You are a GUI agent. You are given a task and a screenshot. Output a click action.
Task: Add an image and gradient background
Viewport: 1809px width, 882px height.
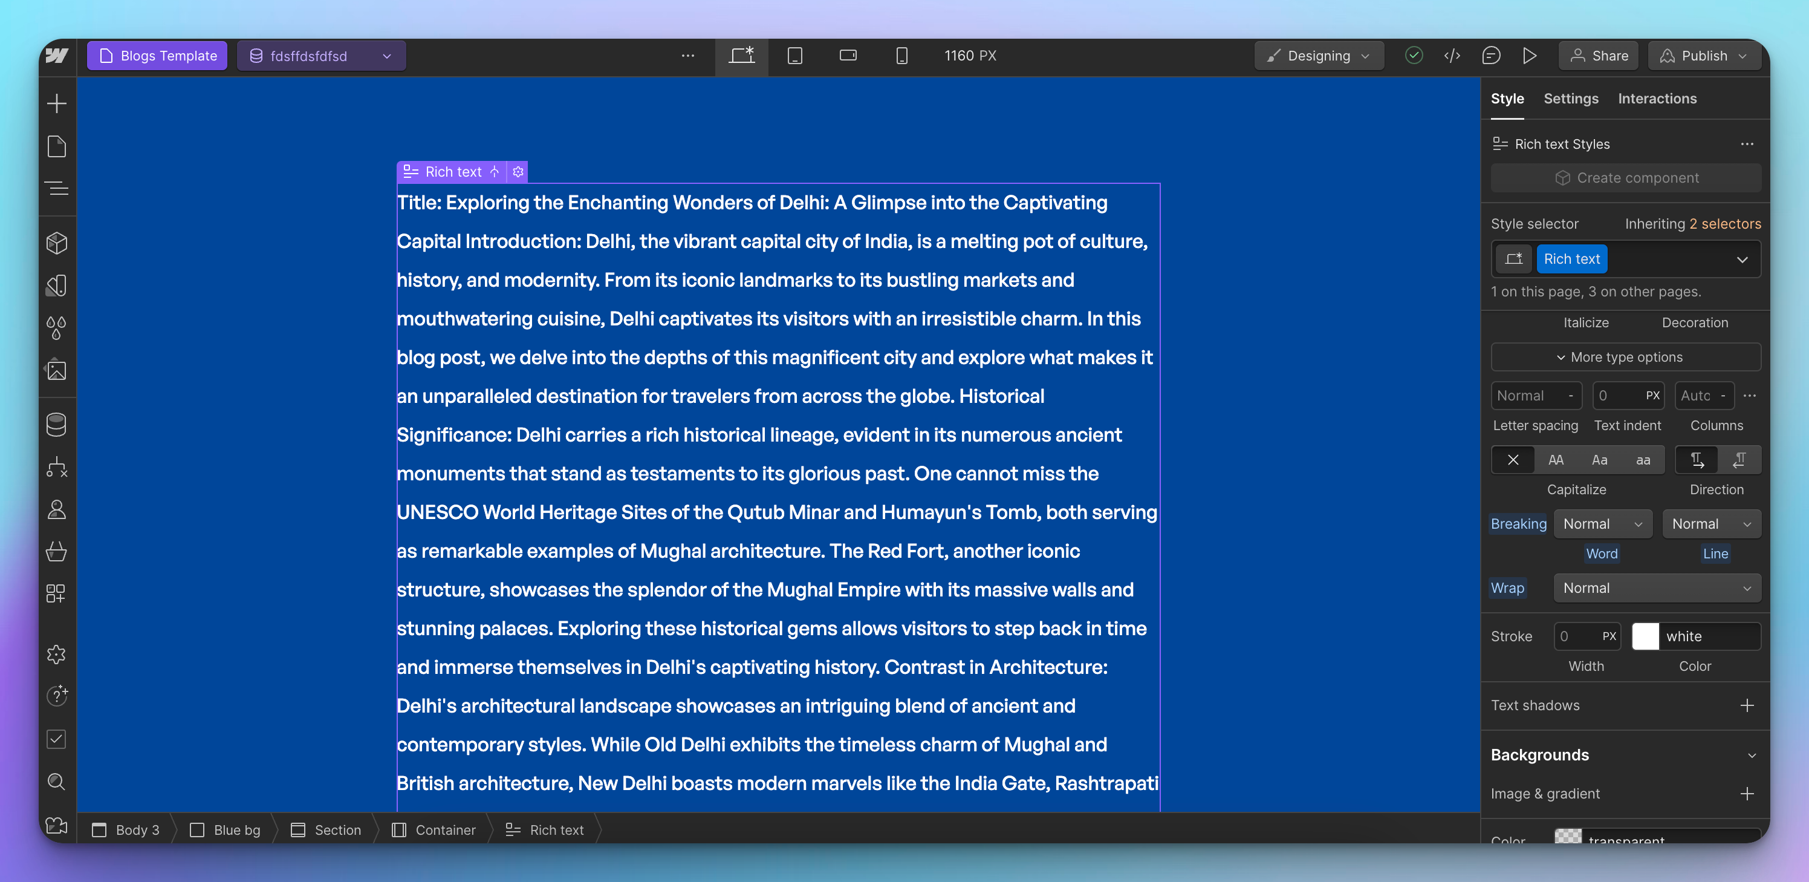(x=1747, y=794)
